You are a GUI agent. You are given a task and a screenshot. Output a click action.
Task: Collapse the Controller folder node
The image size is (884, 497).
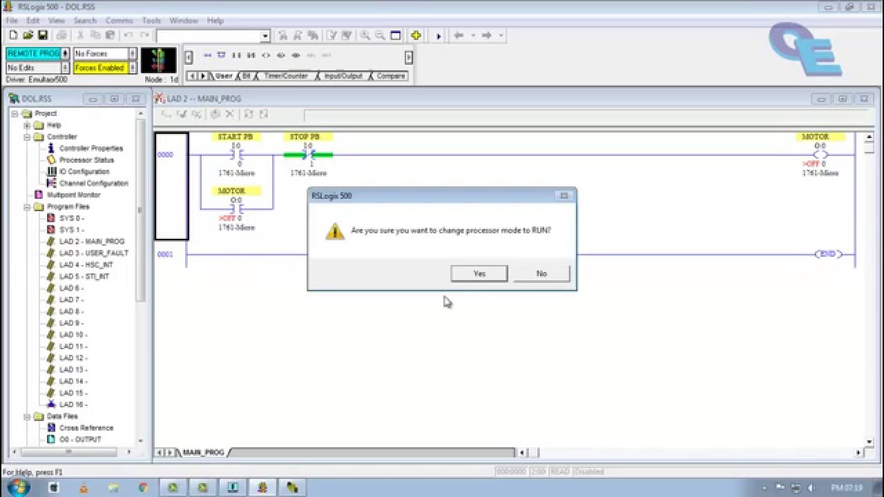point(27,137)
